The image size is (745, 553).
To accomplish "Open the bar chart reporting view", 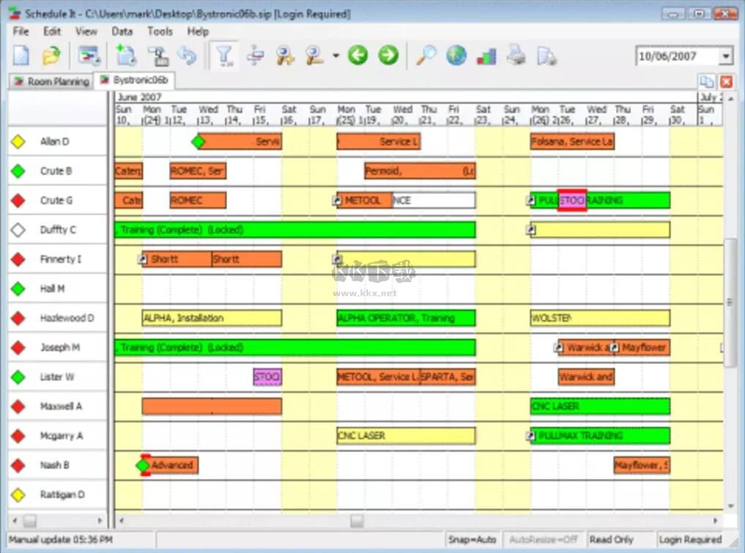I will pyautogui.click(x=485, y=55).
